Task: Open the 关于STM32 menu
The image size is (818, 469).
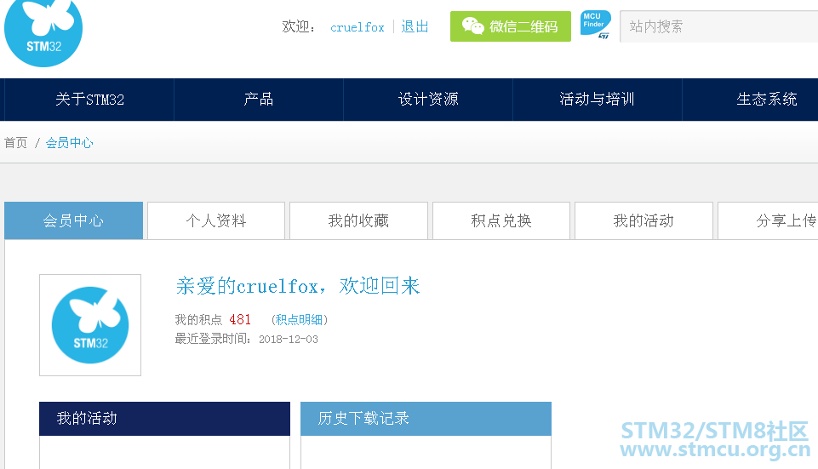Action: (x=89, y=100)
